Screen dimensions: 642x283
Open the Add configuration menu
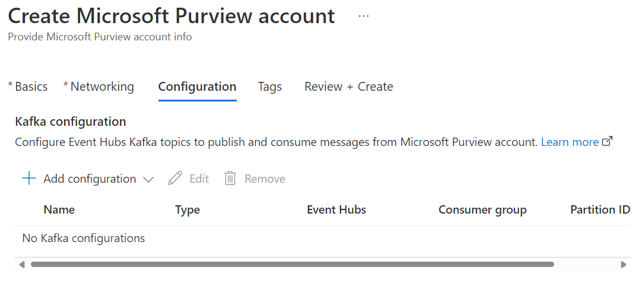pos(88,179)
